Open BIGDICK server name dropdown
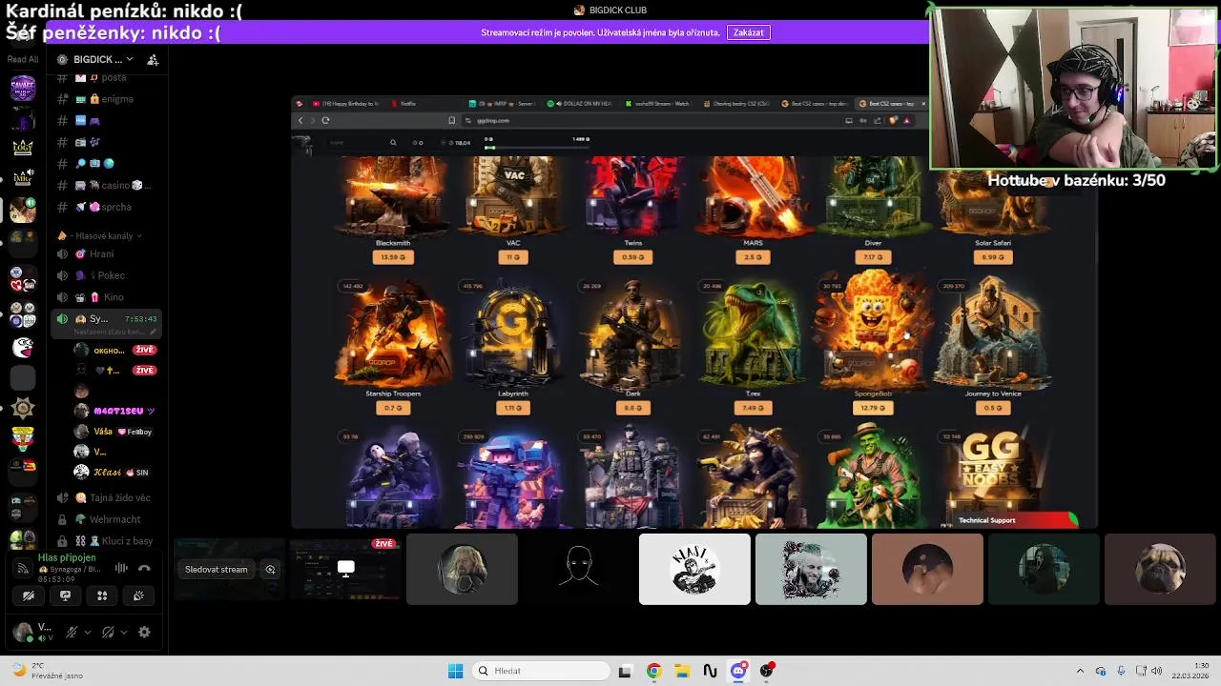 pyautogui.click(x=105, y=59)
